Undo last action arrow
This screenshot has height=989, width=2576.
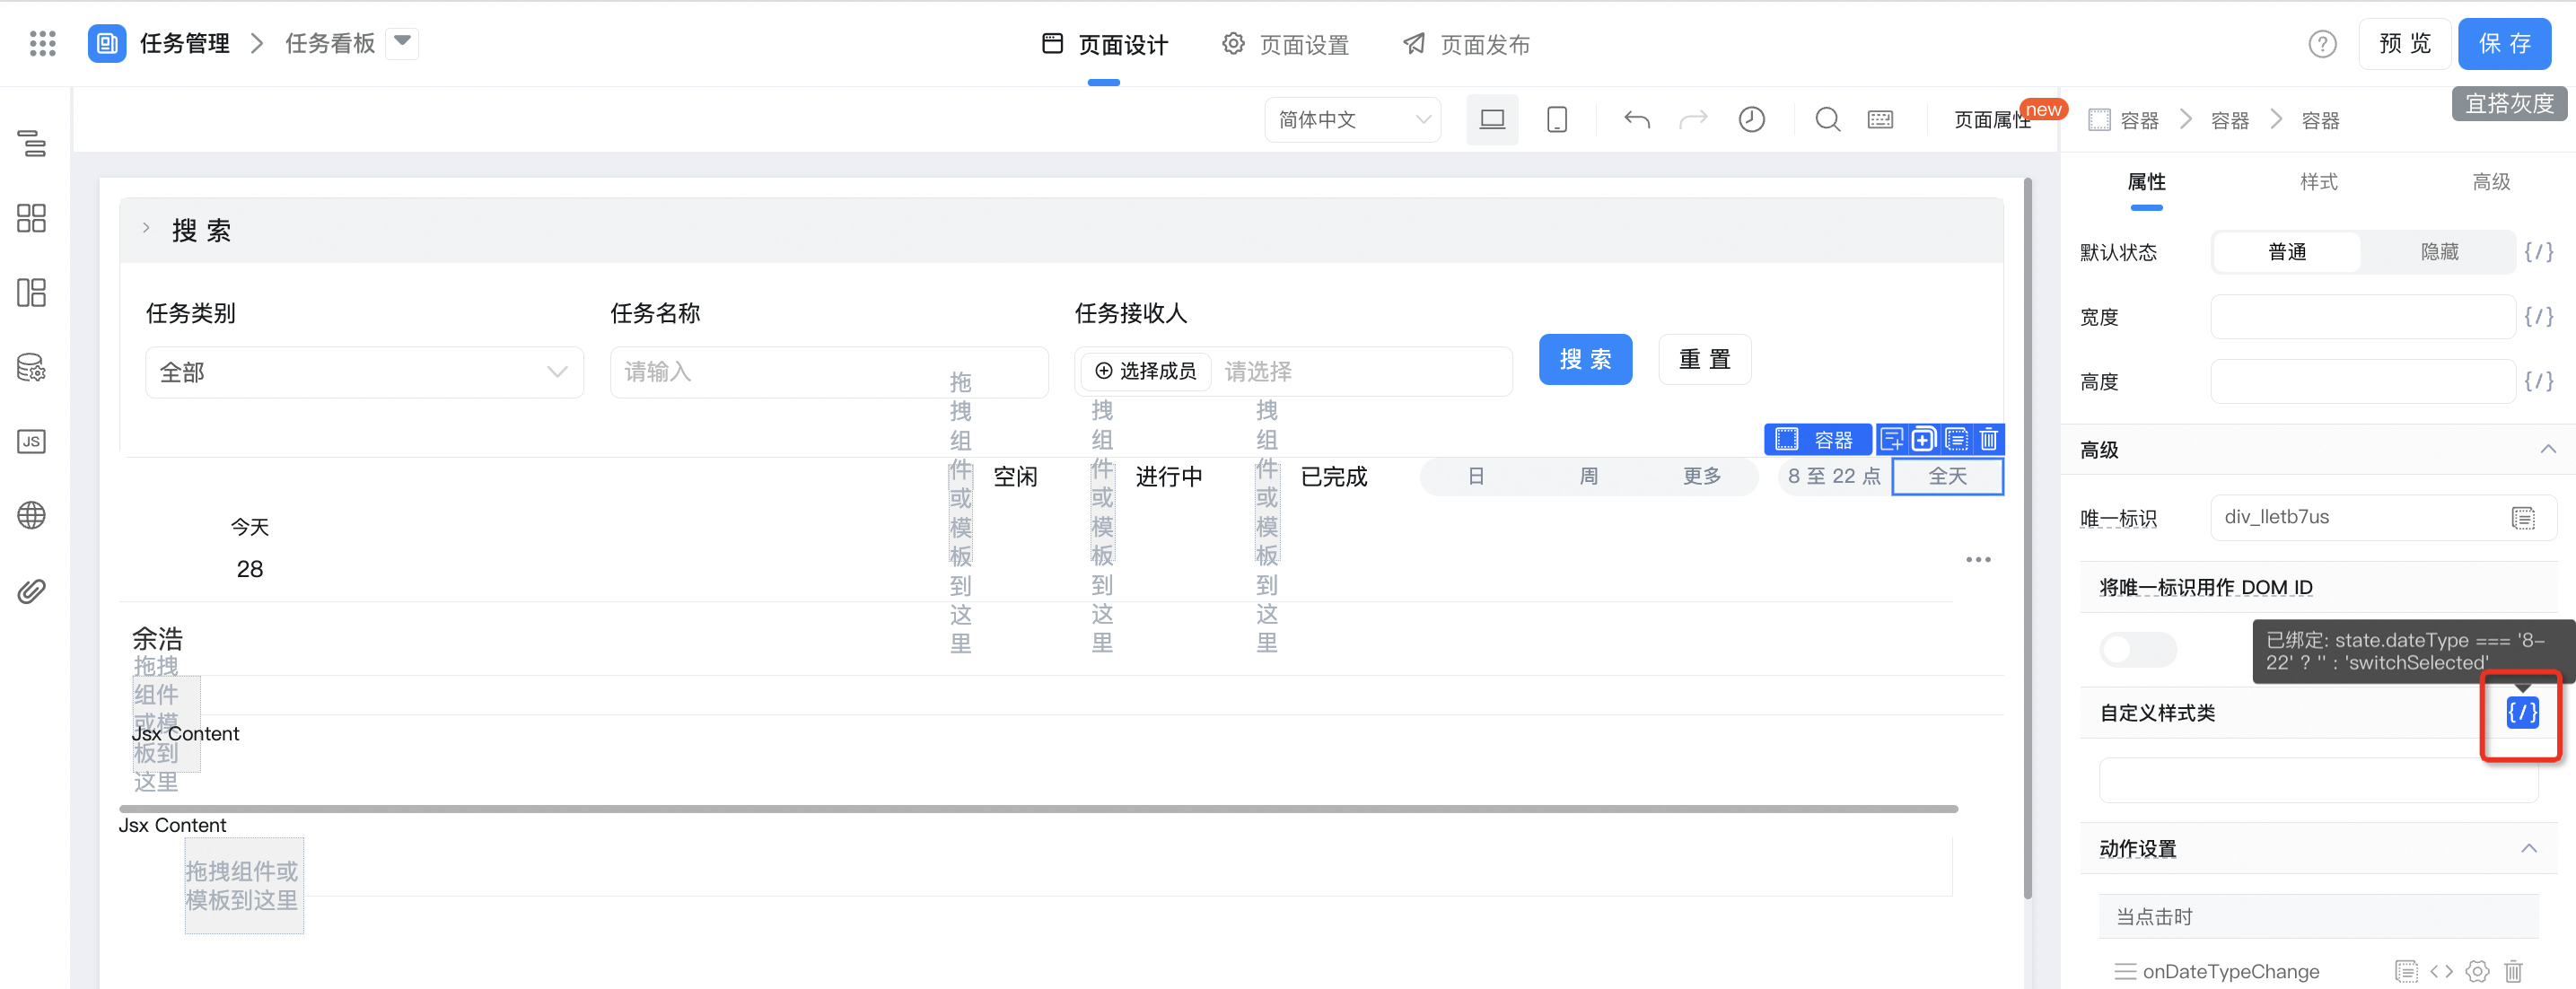1637,120
